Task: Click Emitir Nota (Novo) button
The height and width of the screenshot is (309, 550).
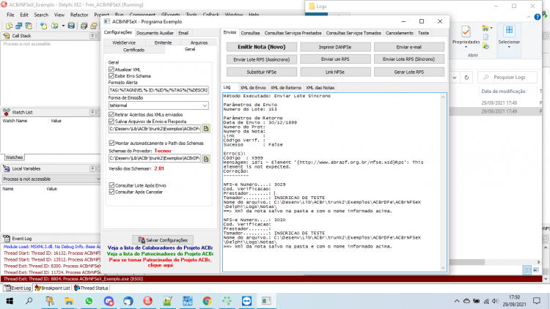Action: click(x=262, y=47)
